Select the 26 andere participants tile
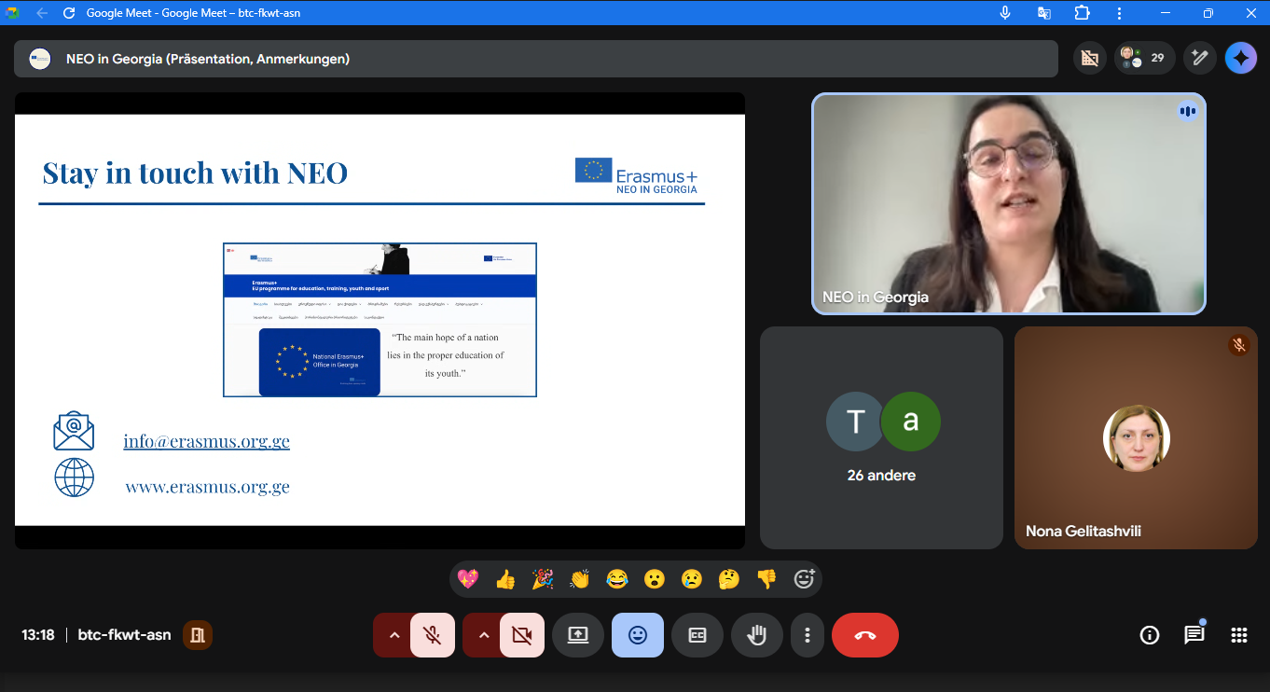 coord(881,437)
